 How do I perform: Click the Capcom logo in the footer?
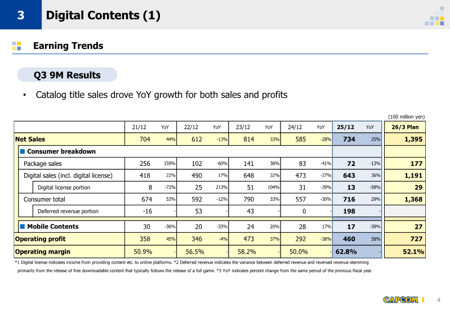click(x=400, y=300)
